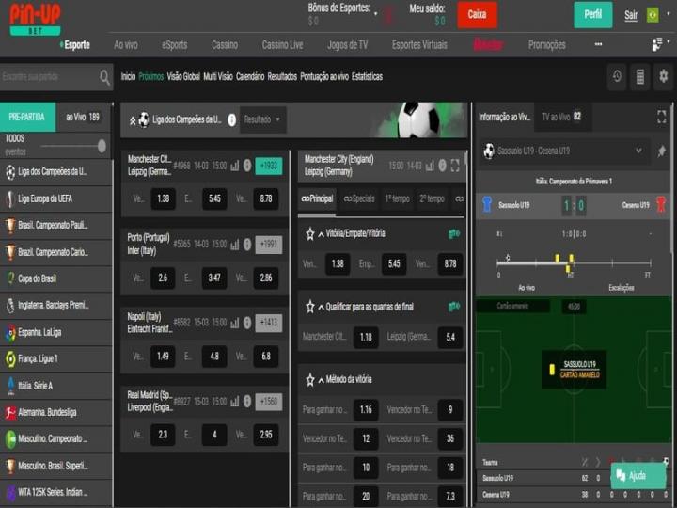Click the red Caixa button

(x=477, y=15)
